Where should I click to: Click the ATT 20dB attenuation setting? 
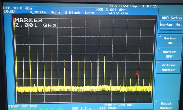coord(108,108)
